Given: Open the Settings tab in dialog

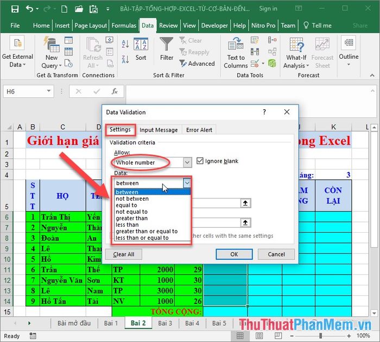Looking at the screenshot, I should (x=120, y=129).
